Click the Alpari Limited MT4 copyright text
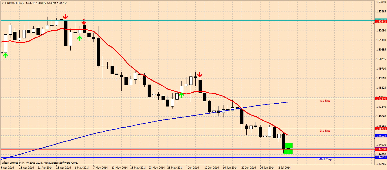The image size is (387, 170). coord(40,163)
